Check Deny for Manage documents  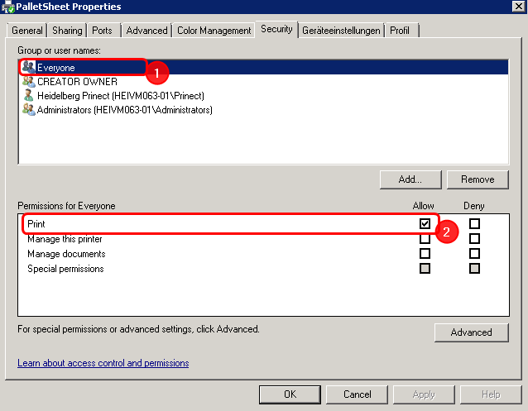point(474,254)
